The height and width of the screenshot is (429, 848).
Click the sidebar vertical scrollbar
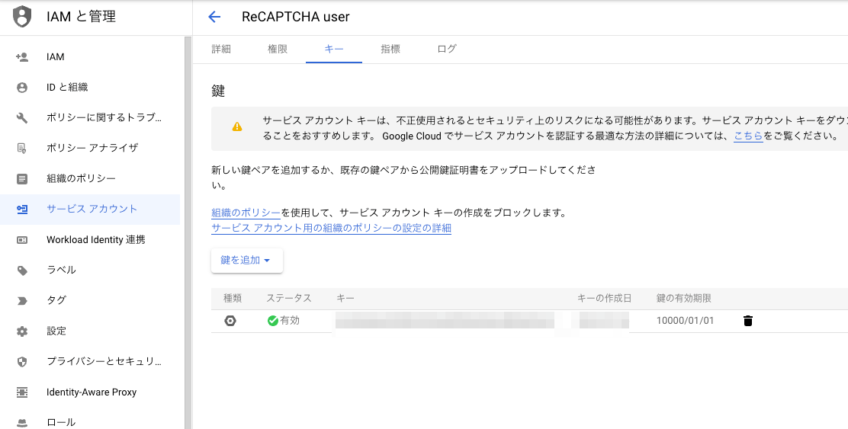188,232
